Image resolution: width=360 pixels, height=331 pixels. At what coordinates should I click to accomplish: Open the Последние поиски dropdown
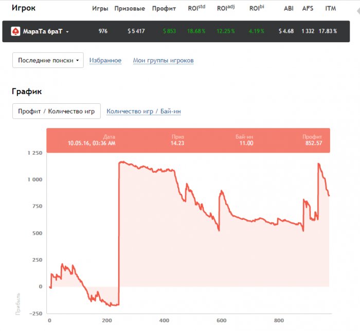48,60
